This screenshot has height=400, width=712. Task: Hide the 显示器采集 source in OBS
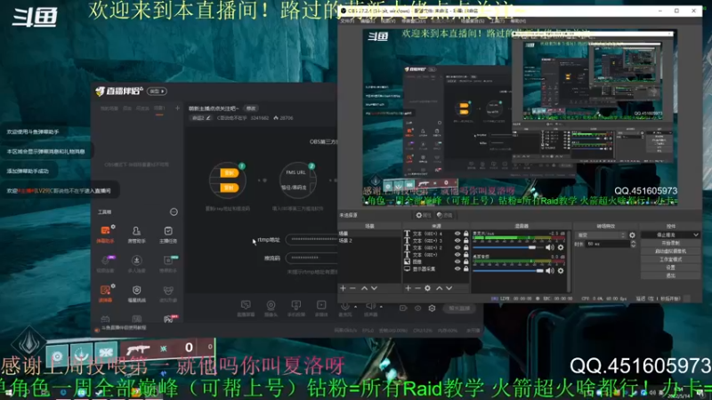click(x=457, y=269)
